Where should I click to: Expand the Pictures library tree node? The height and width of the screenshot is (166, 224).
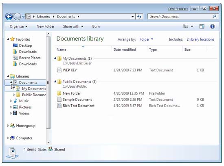click(11, 107)
